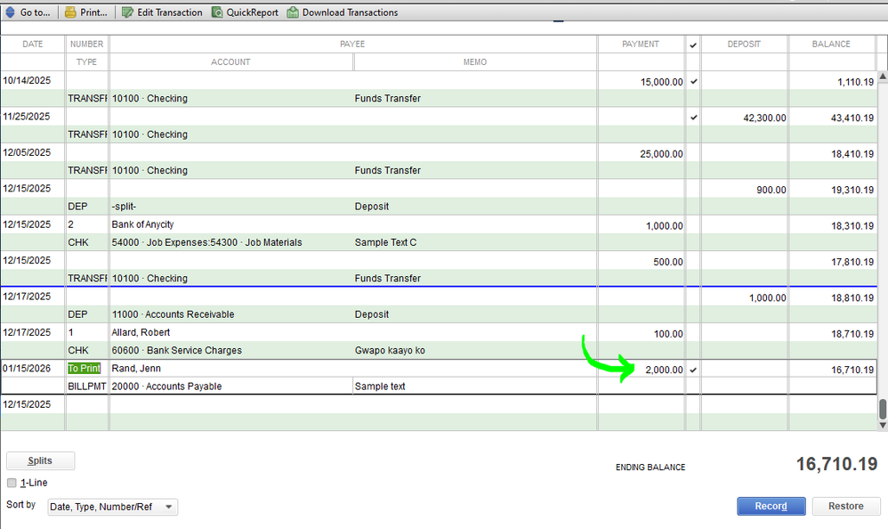Click the register scroll up arrow
This screenshot has height=529, width=888.
click(x=883, y=76)
